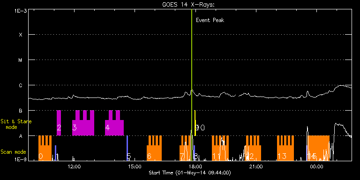Click the A flare class axis label
The image size is (360, 180).
pyautogui.click(x=21, y=136)
